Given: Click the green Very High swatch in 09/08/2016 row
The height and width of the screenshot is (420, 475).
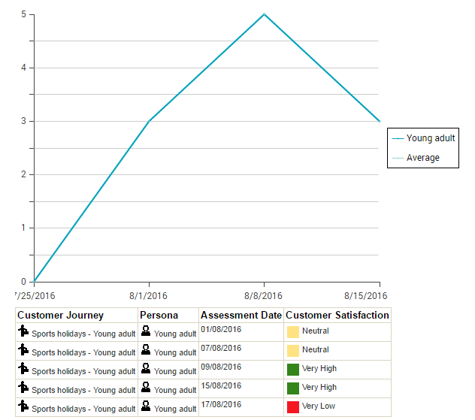Looking at the screenshot, I should tap(293, 369).
